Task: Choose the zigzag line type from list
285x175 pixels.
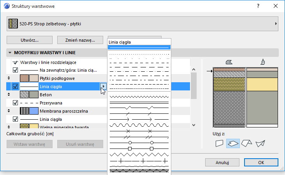Action: point(139,96)
